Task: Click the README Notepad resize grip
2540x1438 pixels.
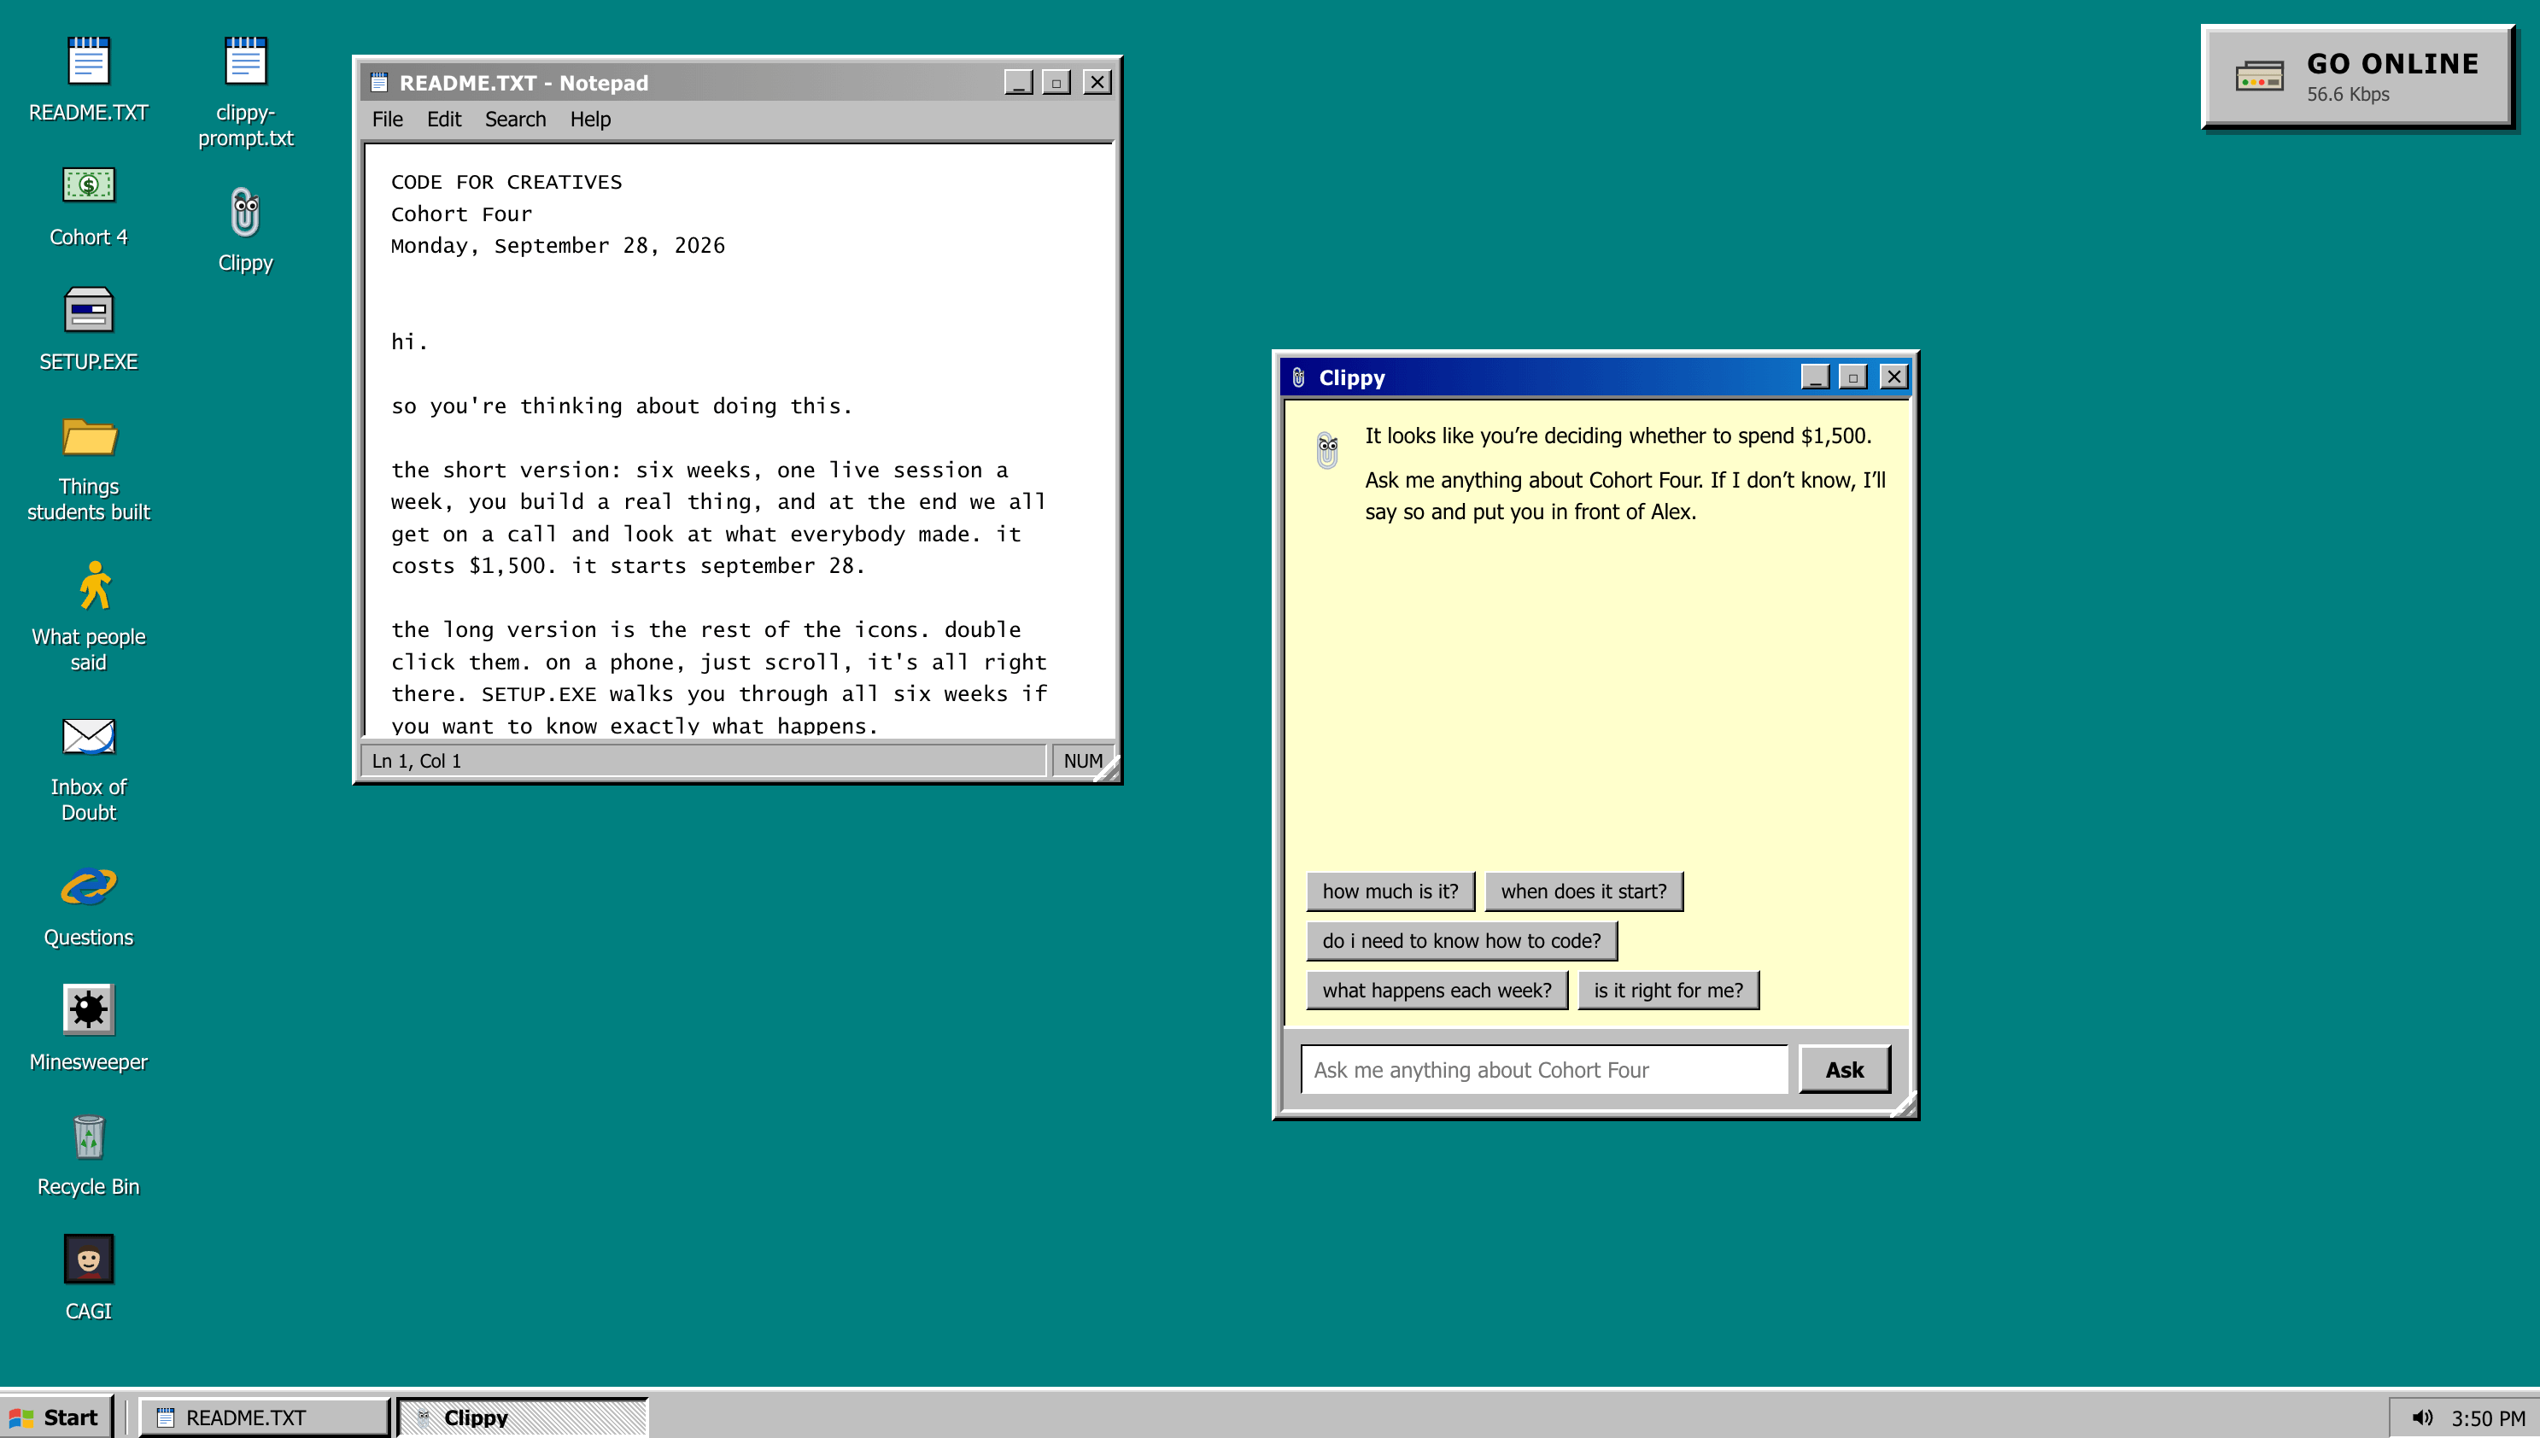Action: coord(1108,769)
